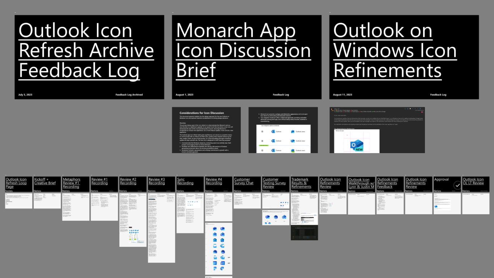The width and height of the screenshot is (494, 278).
Task: Open Considerations for Icon Discussion page thumbnail
Action: tap(206, 130)
